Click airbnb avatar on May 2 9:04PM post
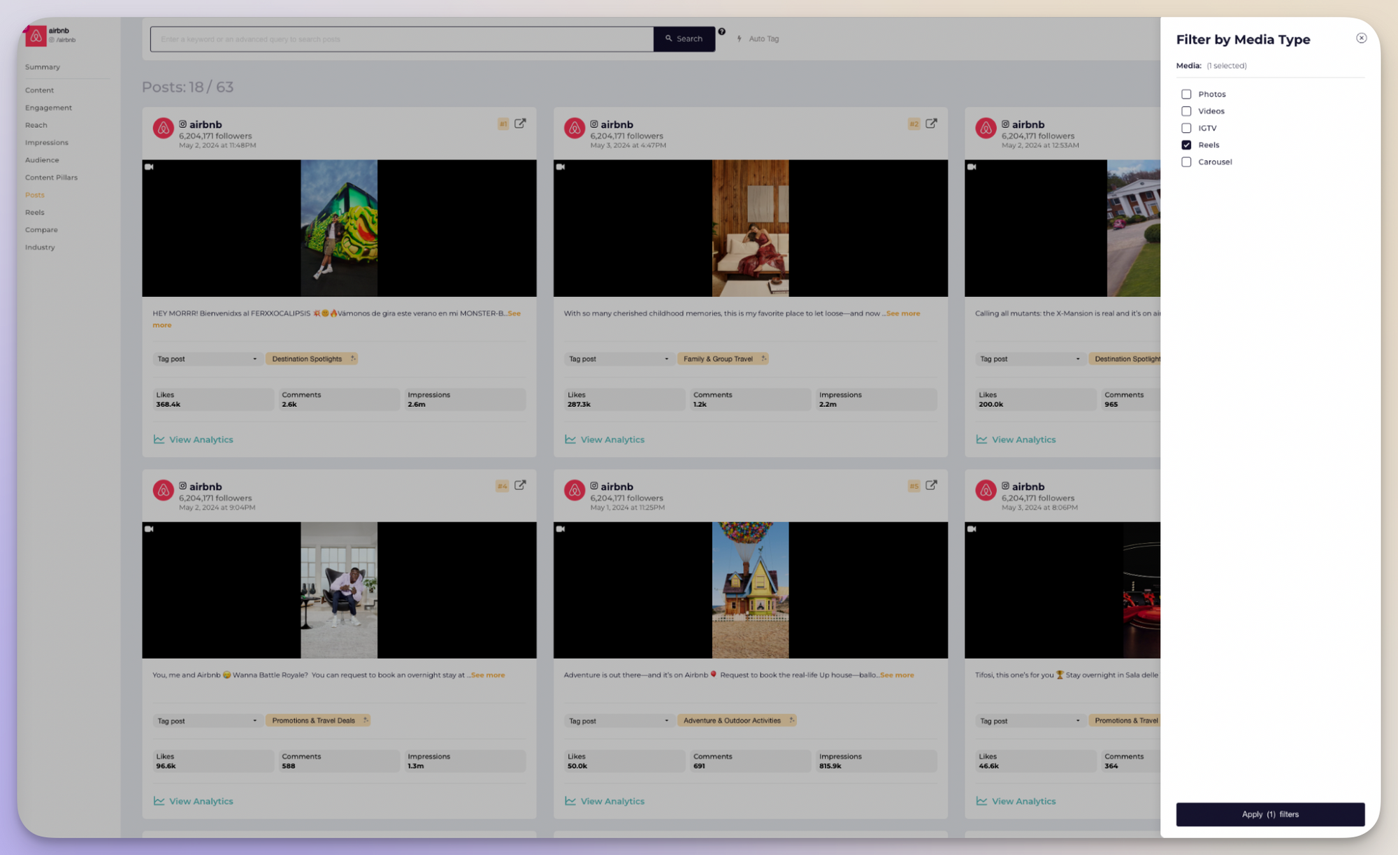 [x=163, y=490]
